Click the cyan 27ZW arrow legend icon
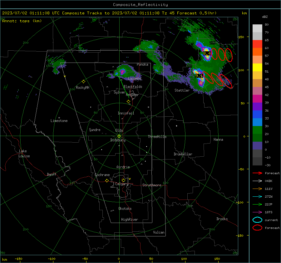 [x=257, y=197]
